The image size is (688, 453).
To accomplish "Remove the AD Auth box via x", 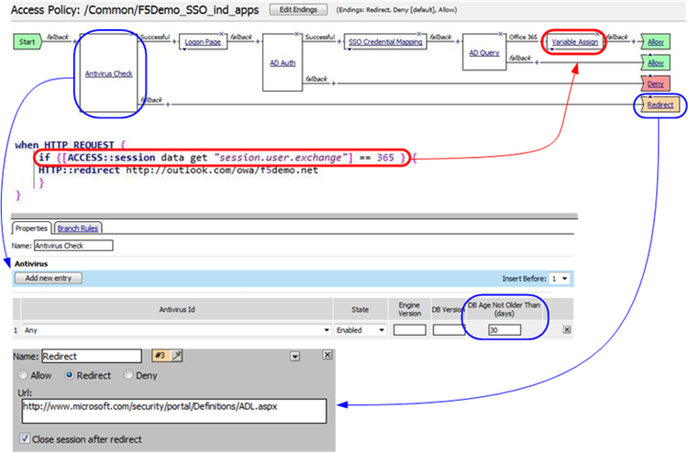I will point(296,34).
